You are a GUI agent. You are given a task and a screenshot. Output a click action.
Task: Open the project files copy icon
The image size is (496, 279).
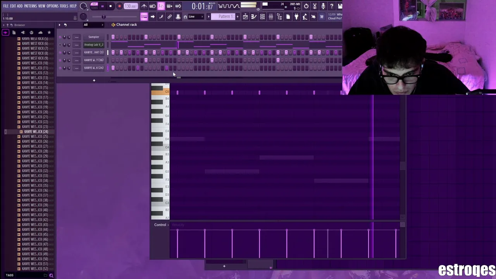(288, 17)
